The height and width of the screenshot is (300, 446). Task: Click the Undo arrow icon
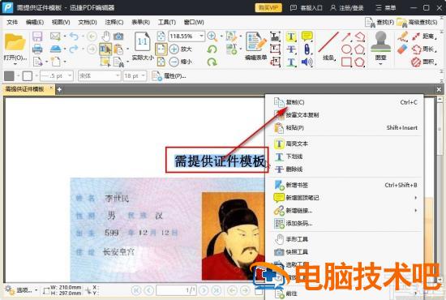74,36
